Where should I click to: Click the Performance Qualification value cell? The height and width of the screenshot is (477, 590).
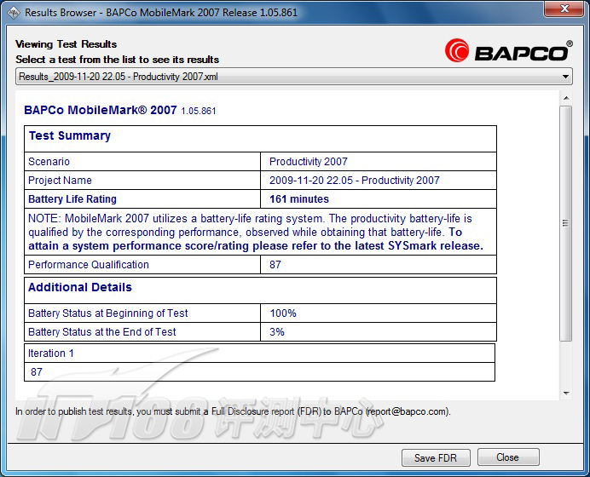(379, 265)
